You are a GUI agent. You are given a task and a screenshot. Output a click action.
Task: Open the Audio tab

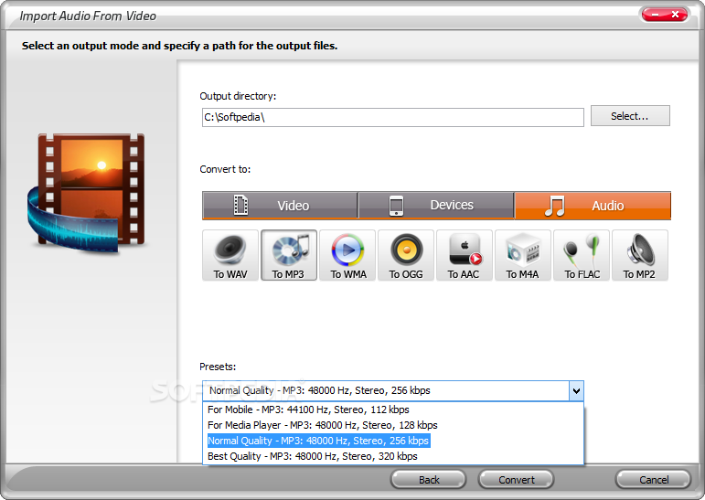tap(593, 206)
